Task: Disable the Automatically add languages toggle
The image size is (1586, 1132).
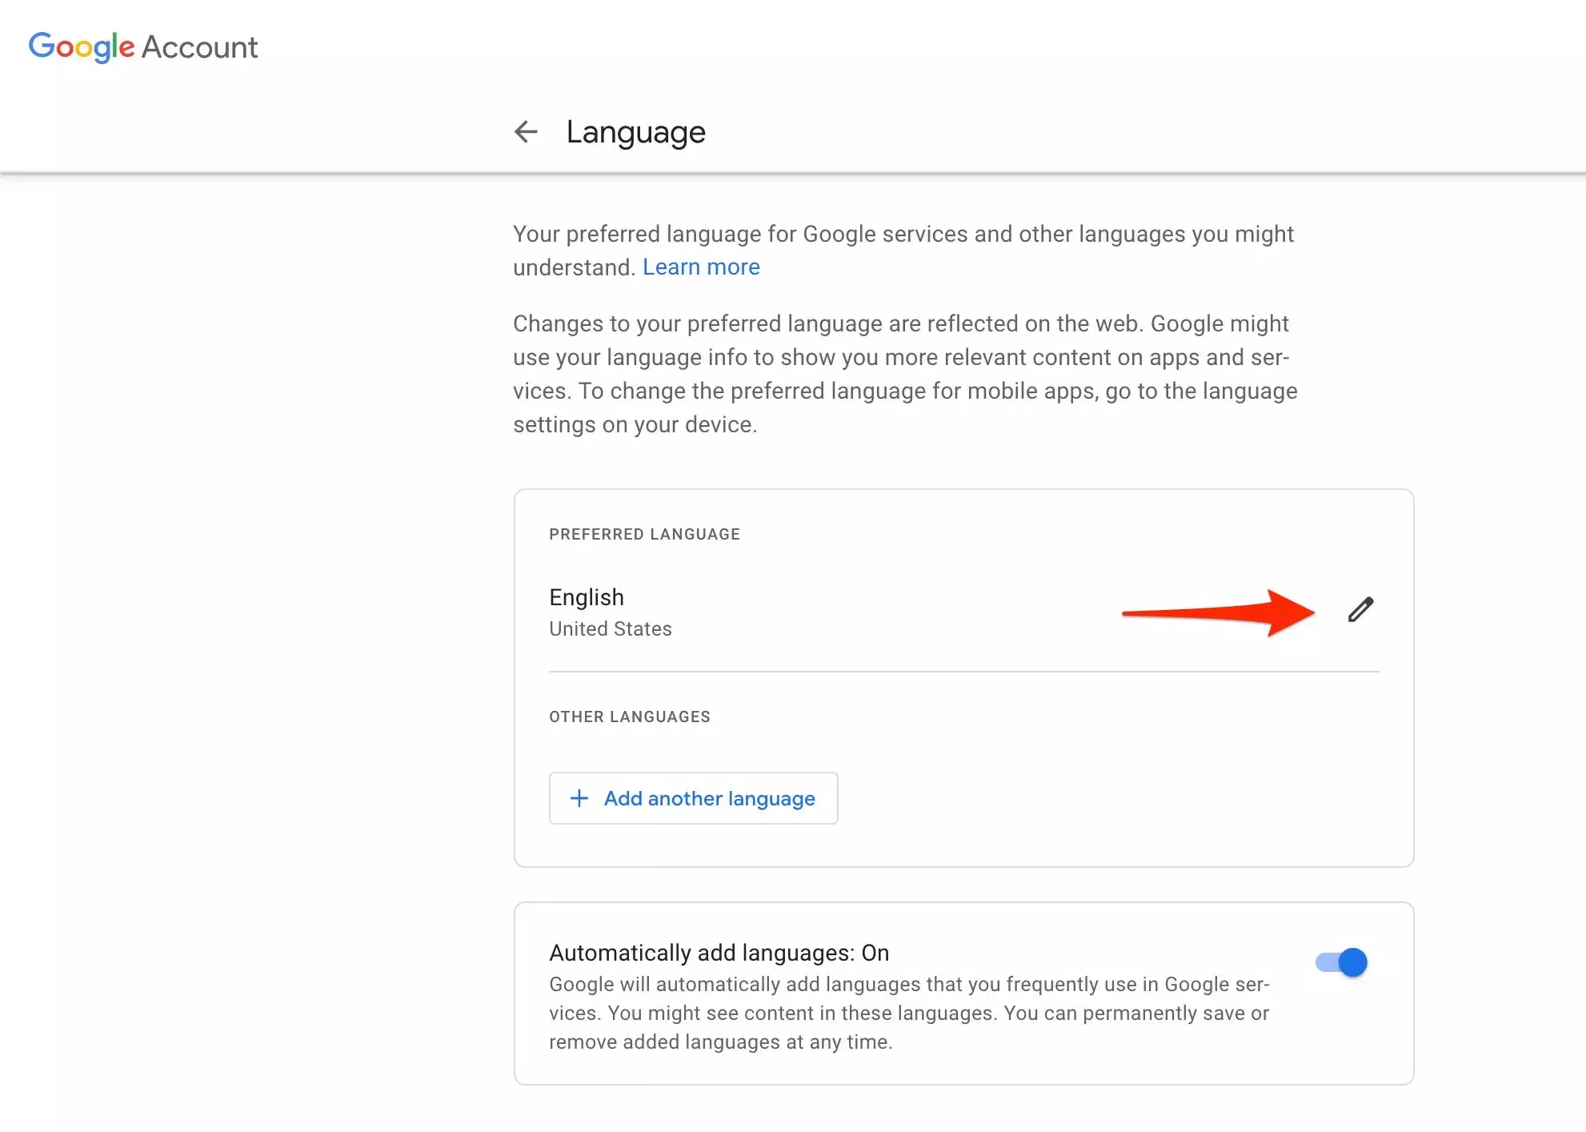Action: [1341, 961]
